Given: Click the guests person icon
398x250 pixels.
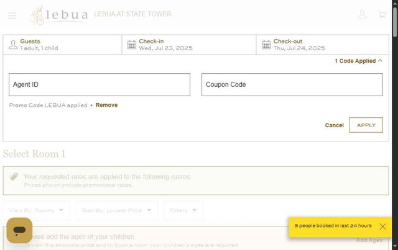Looking at the screenshot, I should pyautogui.click(x=13, y=45).
